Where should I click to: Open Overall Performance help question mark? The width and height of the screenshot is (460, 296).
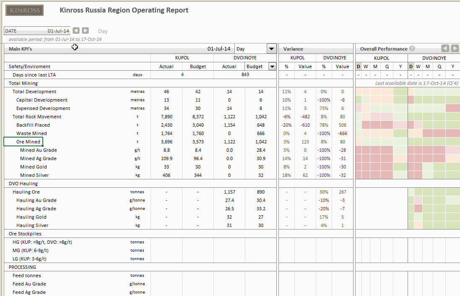click(412, 49)
